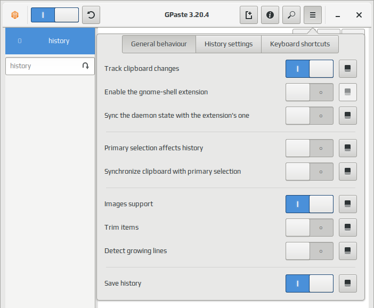This screenshot has height=308, width=374.
Task: Reset Images support to default
Action: (x=348, y=204)
